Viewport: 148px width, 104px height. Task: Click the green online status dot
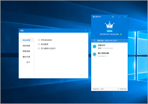click(x=121, y=34)
